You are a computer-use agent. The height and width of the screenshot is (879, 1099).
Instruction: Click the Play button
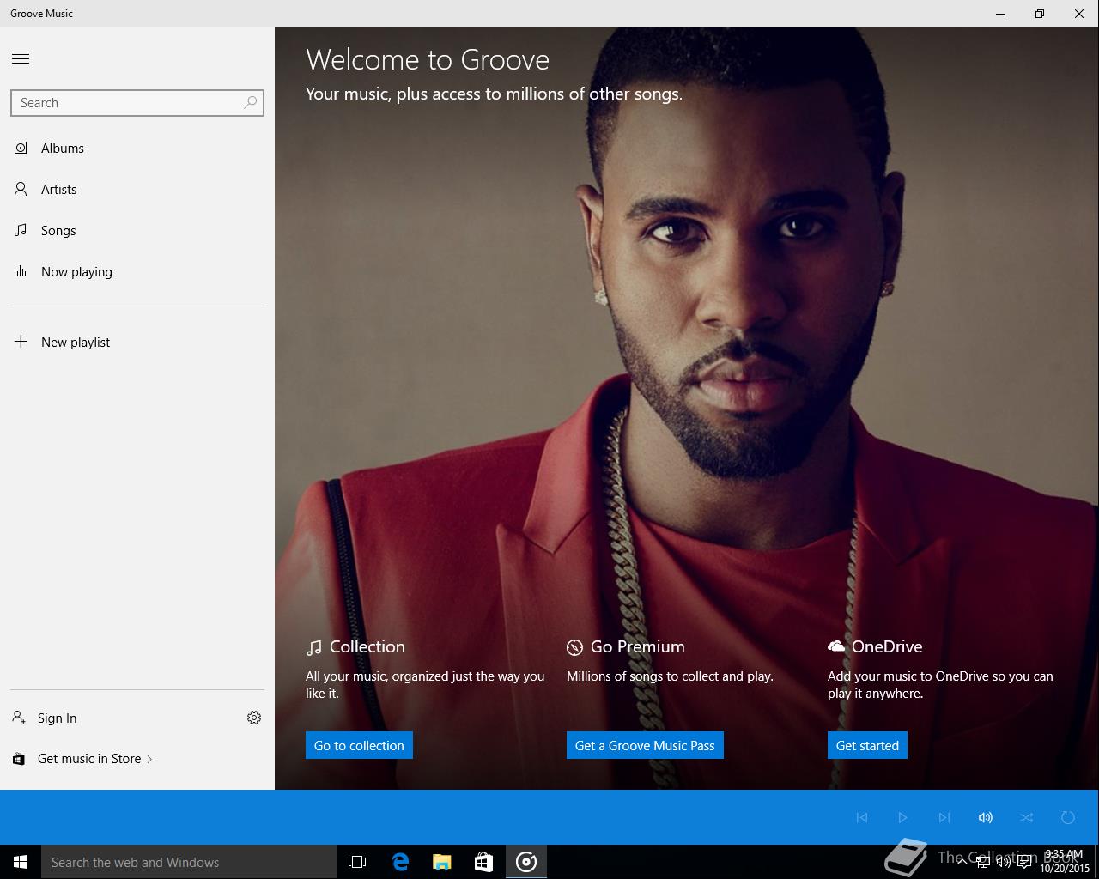coord(902,817)
